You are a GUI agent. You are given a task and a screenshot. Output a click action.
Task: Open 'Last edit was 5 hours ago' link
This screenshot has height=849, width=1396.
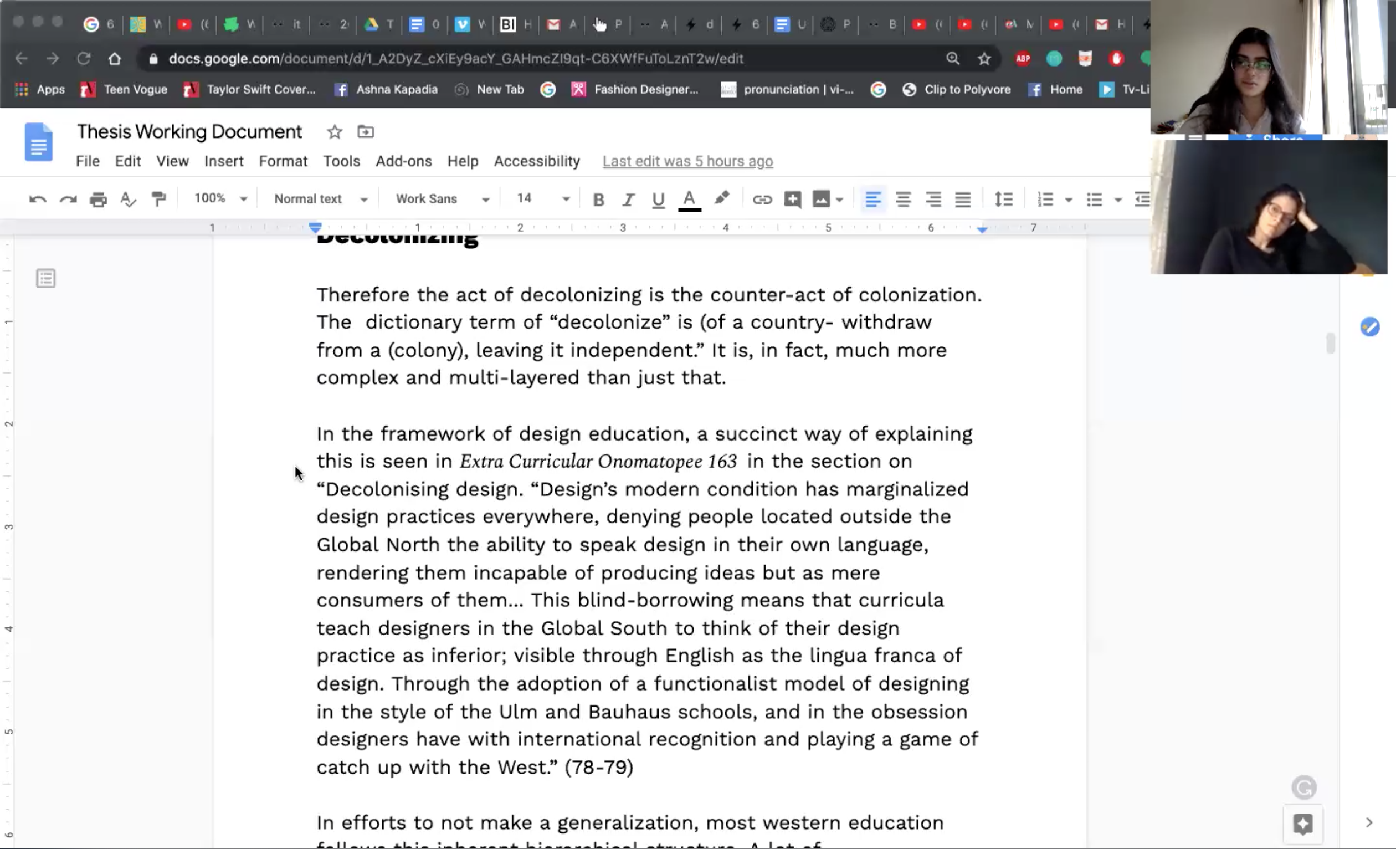[x=688, y=161]
